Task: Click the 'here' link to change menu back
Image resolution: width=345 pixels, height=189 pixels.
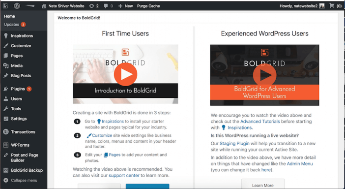Action: pyautogui.click(x=266, y=170)
